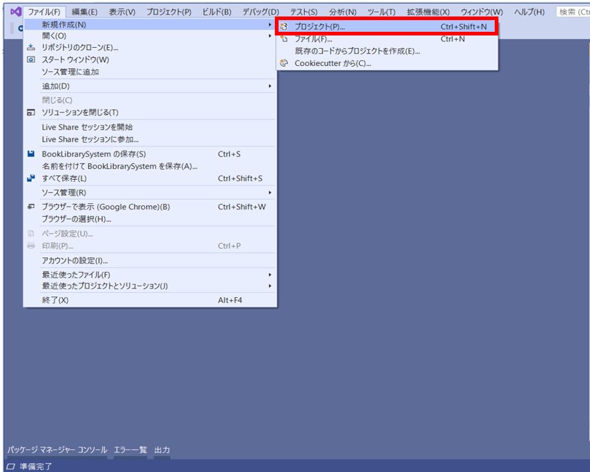Open the デバッグ menu

pos(261,10)
